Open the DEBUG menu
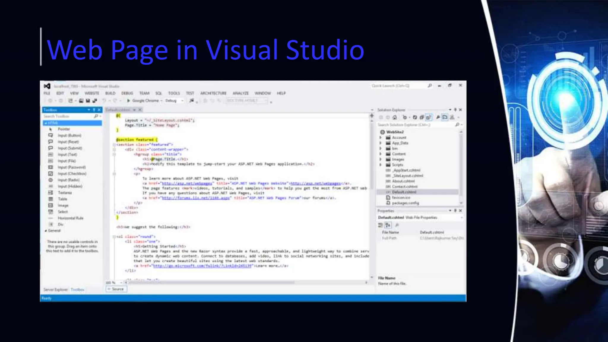Screen dimensions: 608x342 tap(127, 93)
